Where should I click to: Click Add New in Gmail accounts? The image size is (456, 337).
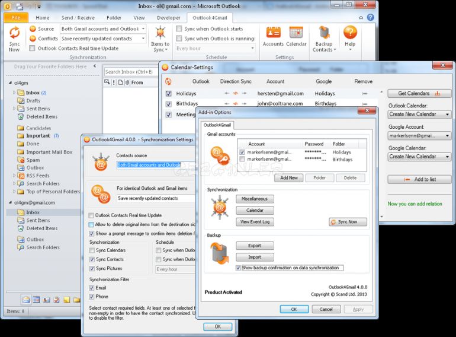289,177
